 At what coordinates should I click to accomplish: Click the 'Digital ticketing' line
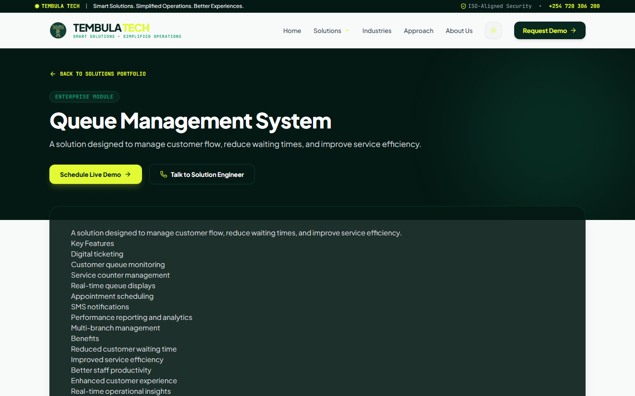pos(97,254)
